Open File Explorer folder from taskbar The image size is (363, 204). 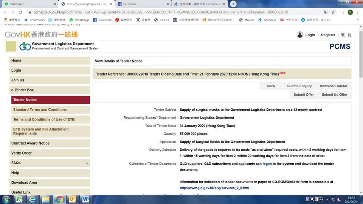click(x=46, y=199)
